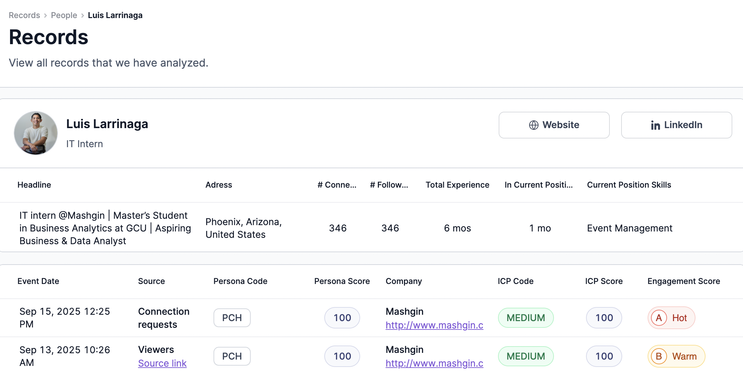Navigate to People breadcrumb link
Image resolution: width=743 pixels, height=386 pixels.
point(64,15)
